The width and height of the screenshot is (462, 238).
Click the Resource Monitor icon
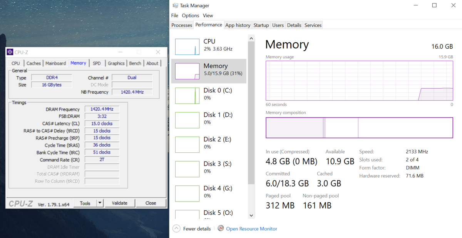click(x=221, y=228)
